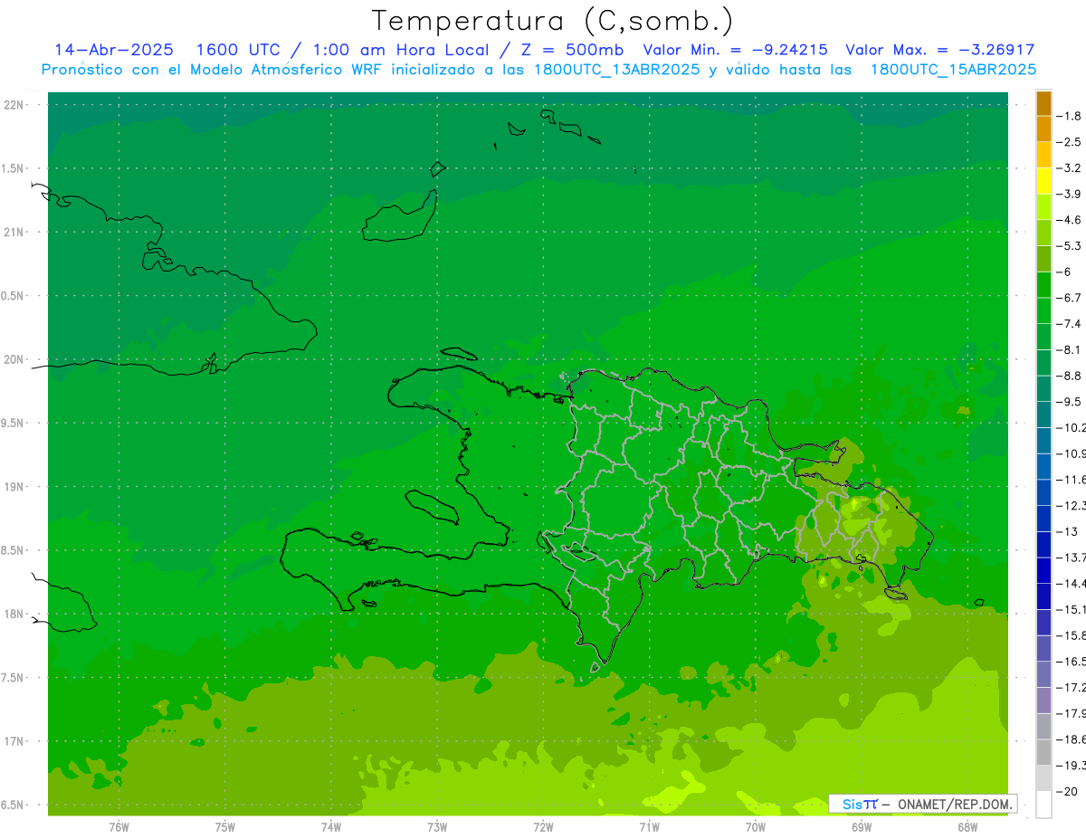
Task: Pick dark blue swatch between -13.7 and -14.4
Action: coord(1043,569)
